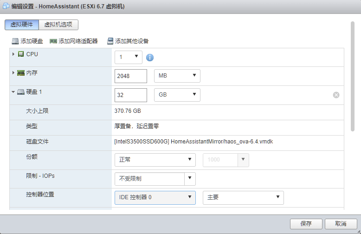Collapse the hard disk 1 (硬盘 1) section

[x=13, y=92]
